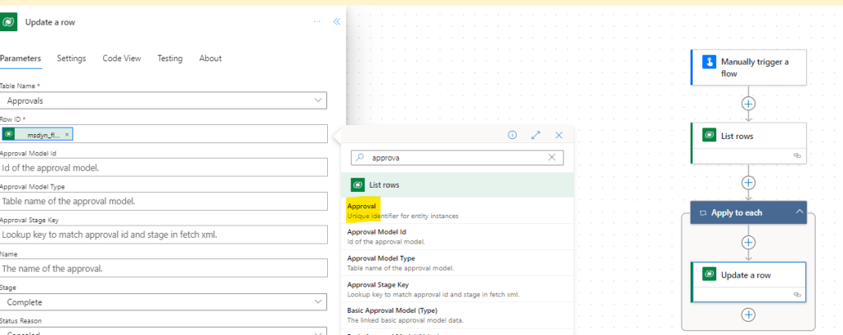
Task: Click the Update a row panel title
Action: click(50, 22)
